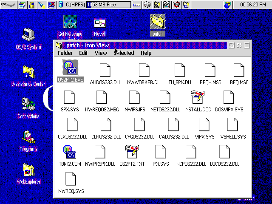Open the WarpCenter window list icon
The image size is (272, 204).
pos(22,5)
